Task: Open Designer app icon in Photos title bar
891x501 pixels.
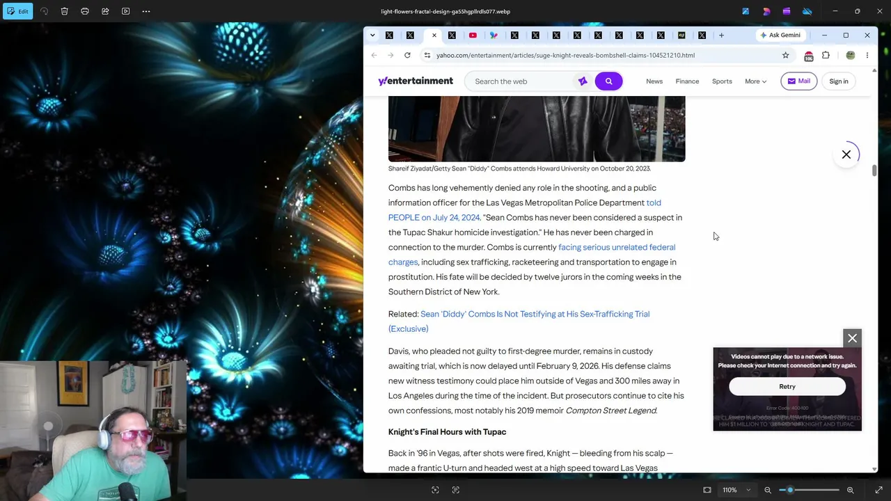Action: click(x=766, y=11)
